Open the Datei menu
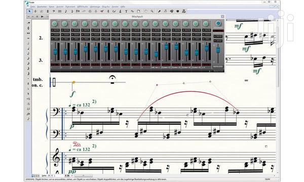The width and height of the screenshot is (304, 182). pos(32,7)
